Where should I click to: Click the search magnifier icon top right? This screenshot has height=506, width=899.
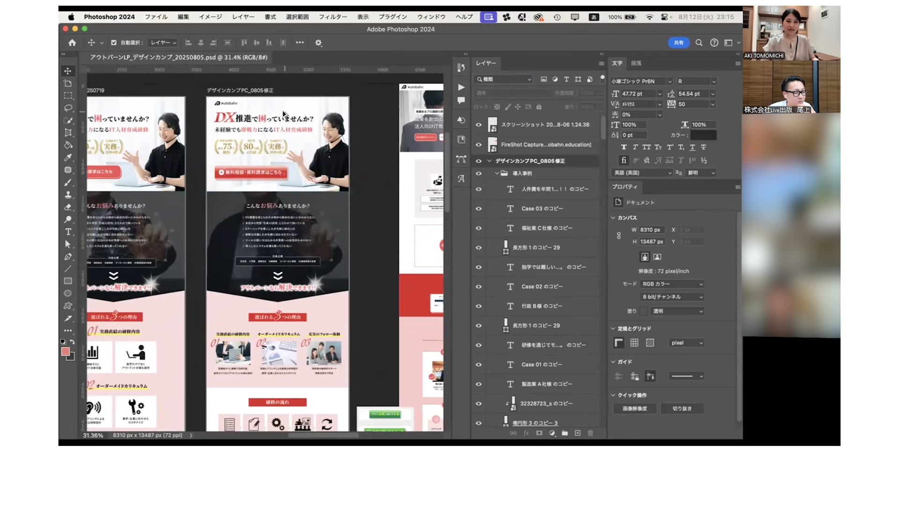click(x=699, y=43)
